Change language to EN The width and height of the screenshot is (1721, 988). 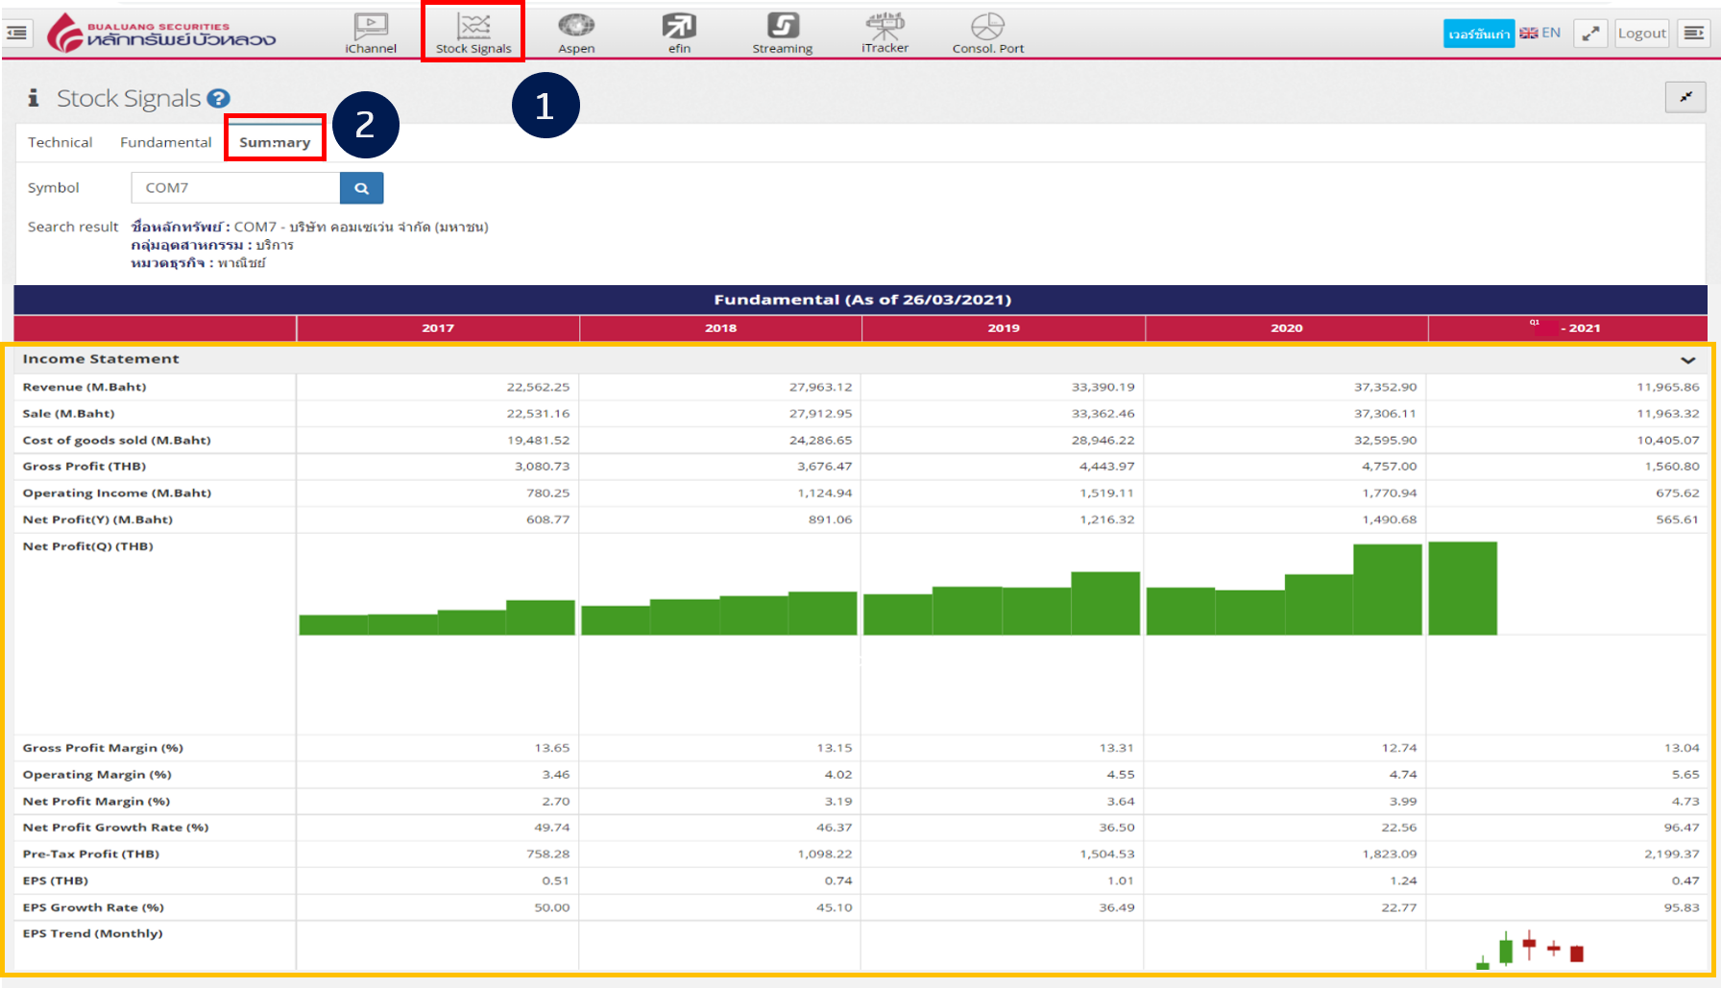coord(1540,33)
